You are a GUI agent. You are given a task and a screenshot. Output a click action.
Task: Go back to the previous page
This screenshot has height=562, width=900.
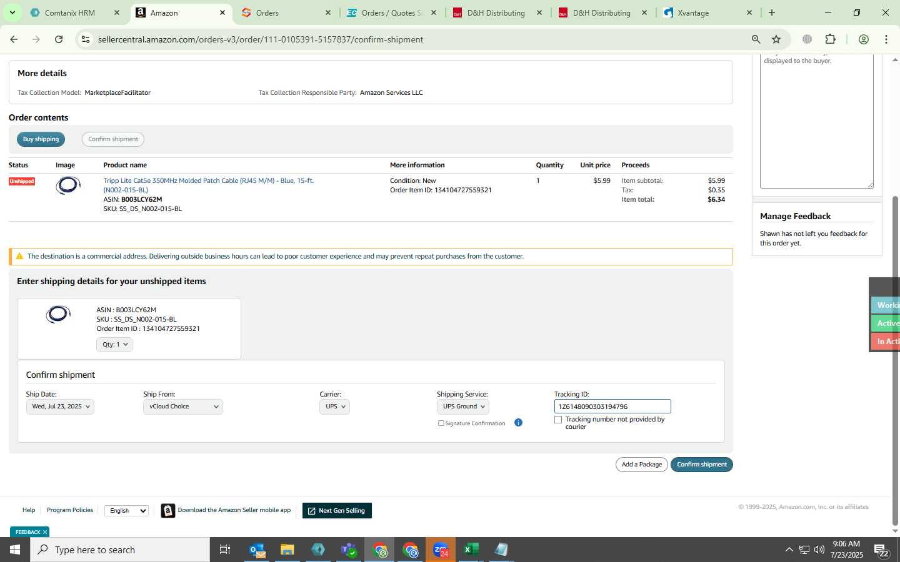pos(14,39)
